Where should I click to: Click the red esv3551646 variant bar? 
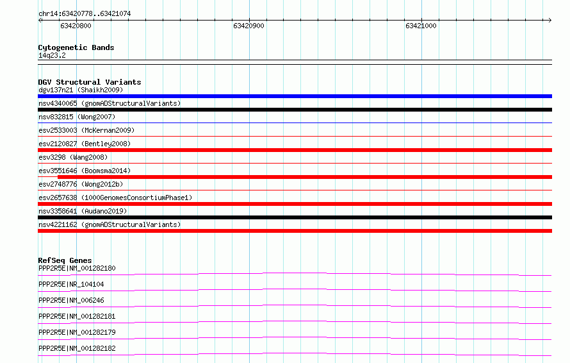pyautogui.click(x=305, y=177)
